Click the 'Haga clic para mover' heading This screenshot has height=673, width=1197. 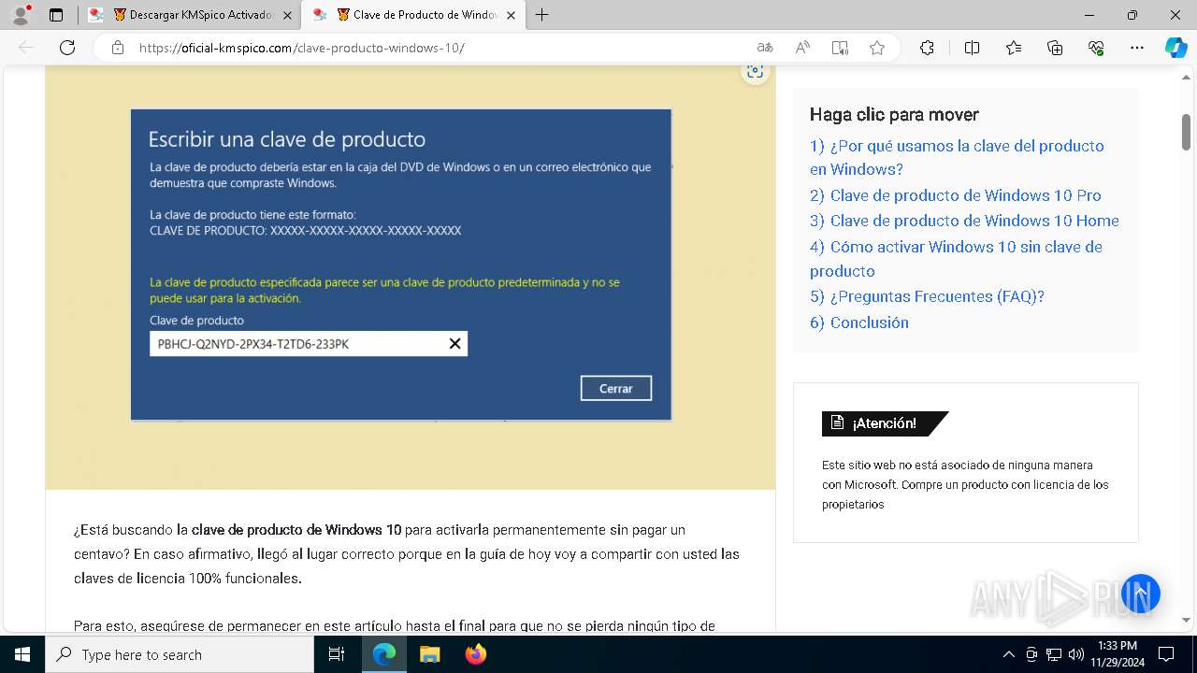[x=894, y=115]
